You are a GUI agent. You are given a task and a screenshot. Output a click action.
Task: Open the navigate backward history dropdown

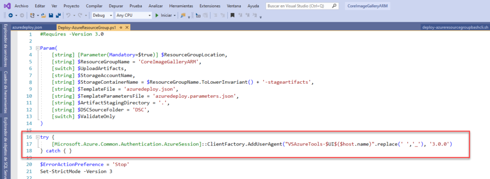[x=16, y=15]
